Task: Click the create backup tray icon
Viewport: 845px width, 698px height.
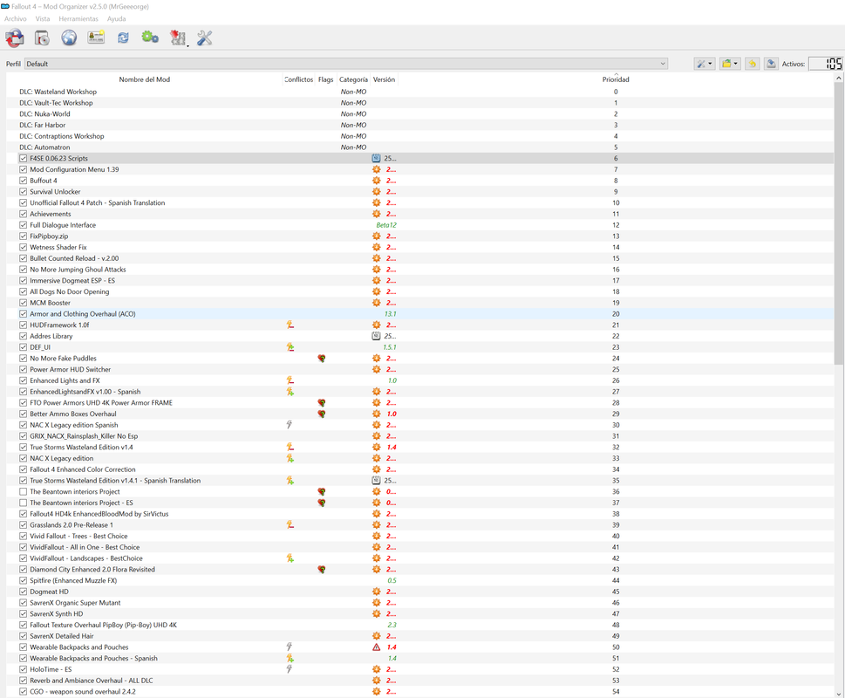Action: pos(771,64)
